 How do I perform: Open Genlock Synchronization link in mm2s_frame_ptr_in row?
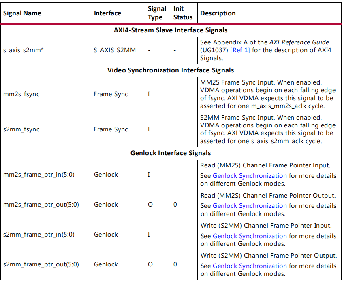tap(249, 176)
